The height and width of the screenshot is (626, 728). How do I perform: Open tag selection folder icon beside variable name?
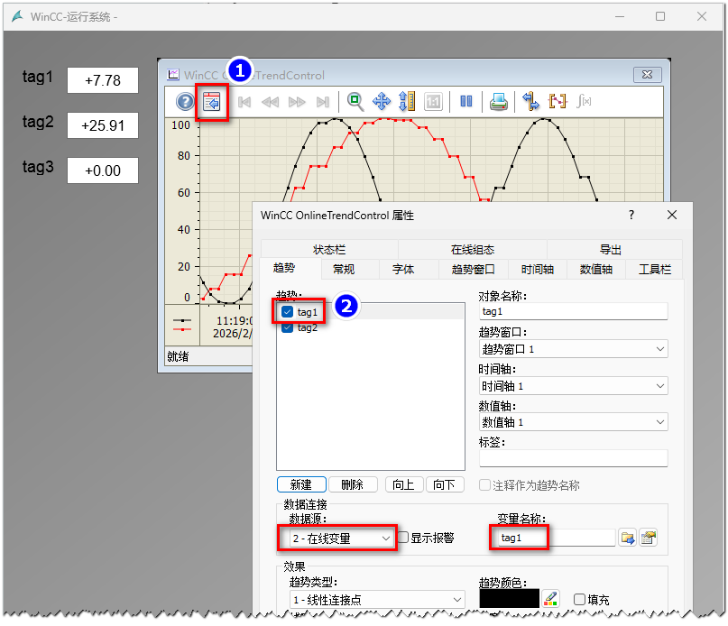click(x=628, y=538)
